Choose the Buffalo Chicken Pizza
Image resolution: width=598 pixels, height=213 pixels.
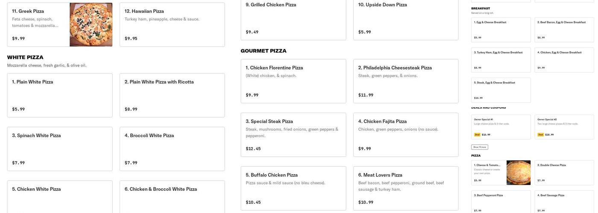(293, 188)
